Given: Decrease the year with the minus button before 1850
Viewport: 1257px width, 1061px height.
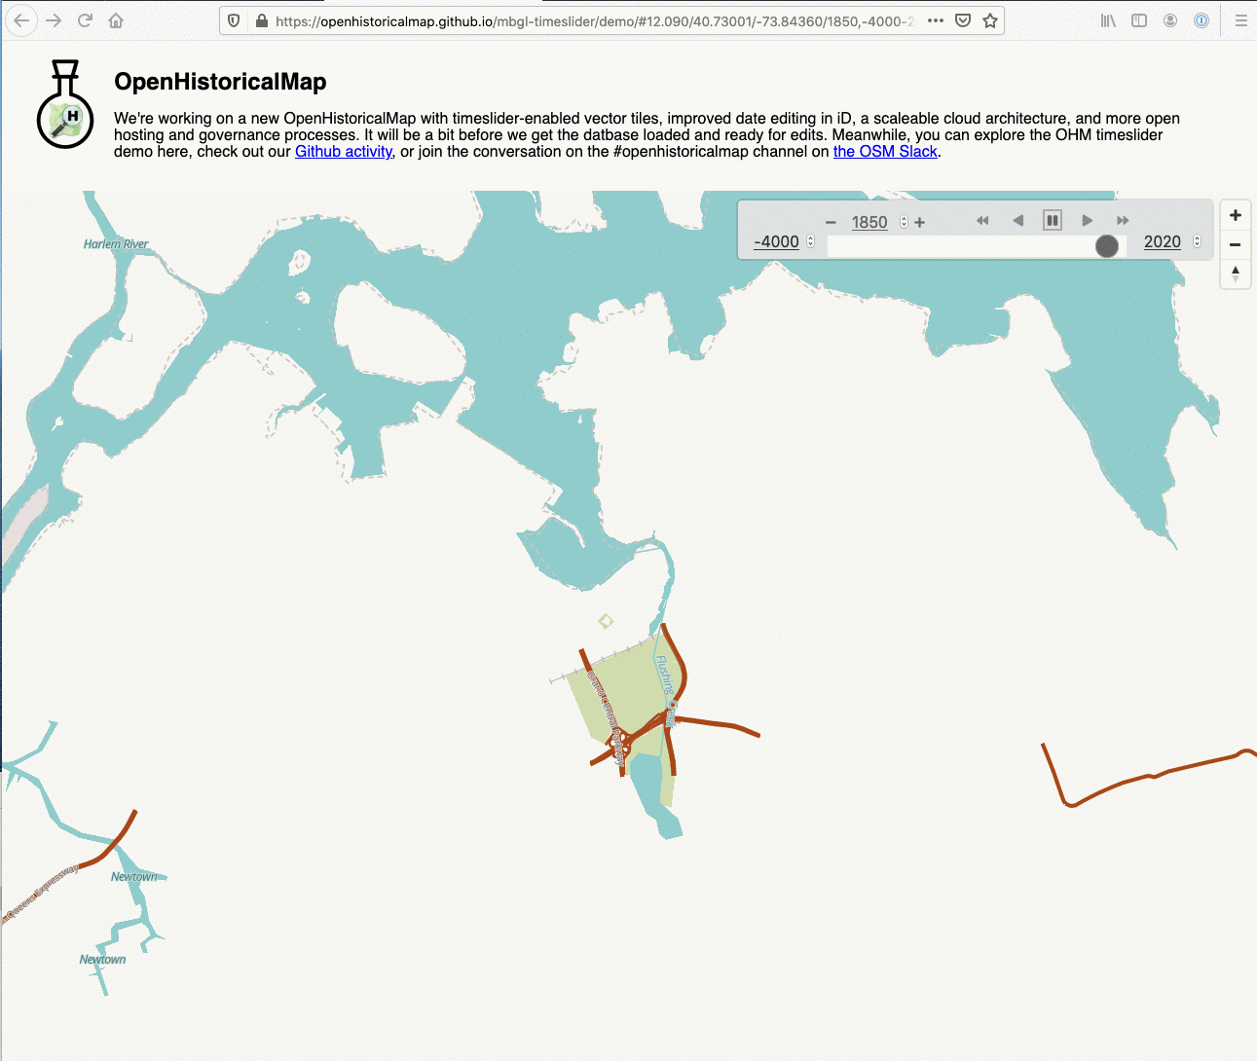Looking at the screenshot, I should [831, 222].
